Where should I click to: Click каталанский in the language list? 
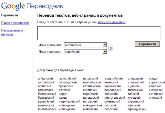click(x=92, y=86)
